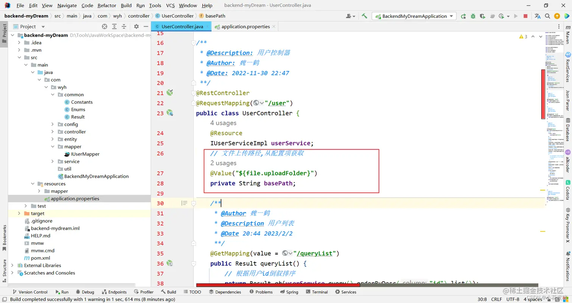Expand External Libraries node
The image size is (572, 303).
tap(12, 265)
